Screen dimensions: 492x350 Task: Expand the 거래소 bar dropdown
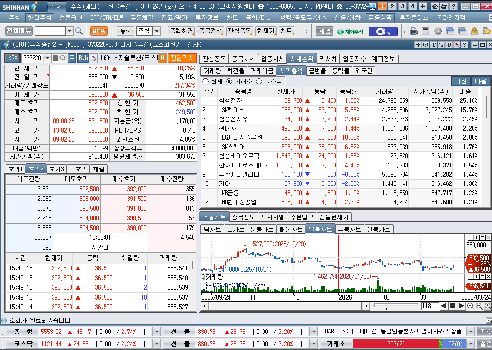pos(470,344)
